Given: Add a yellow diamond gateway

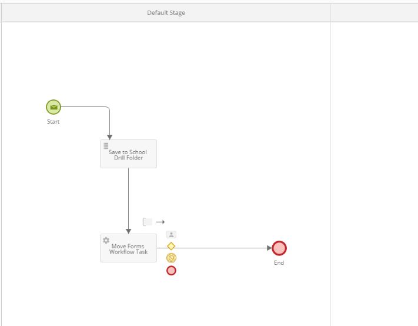Looking at the screenshot, I should [171, 246].
